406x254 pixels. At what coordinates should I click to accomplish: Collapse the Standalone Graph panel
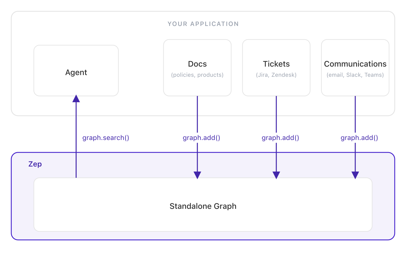[x=203, y=206]
